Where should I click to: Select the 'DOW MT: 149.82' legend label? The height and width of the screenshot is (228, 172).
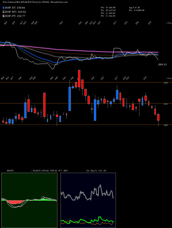coord(15,12)
